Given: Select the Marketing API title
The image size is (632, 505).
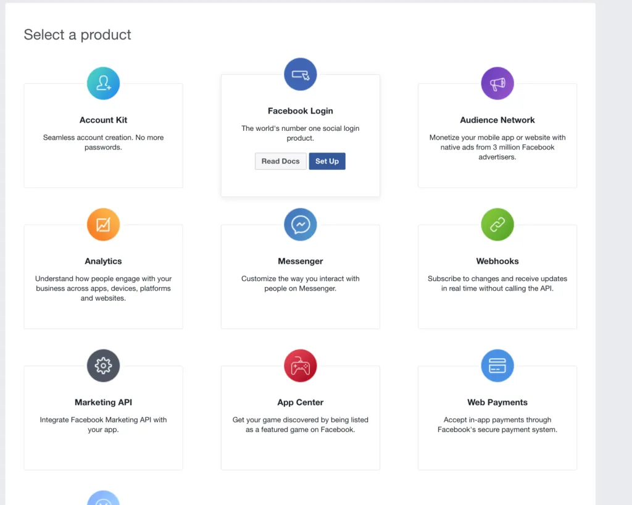Looking at the screenshot, I should click(x=103, y=403).
